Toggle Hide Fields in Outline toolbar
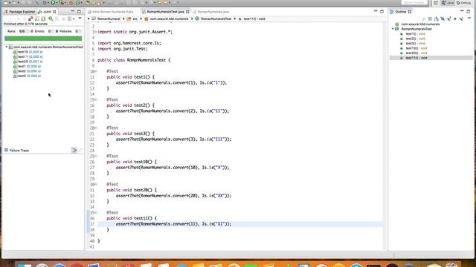The width and height of the screenshot is (476, 267). [x=443, y=19]
